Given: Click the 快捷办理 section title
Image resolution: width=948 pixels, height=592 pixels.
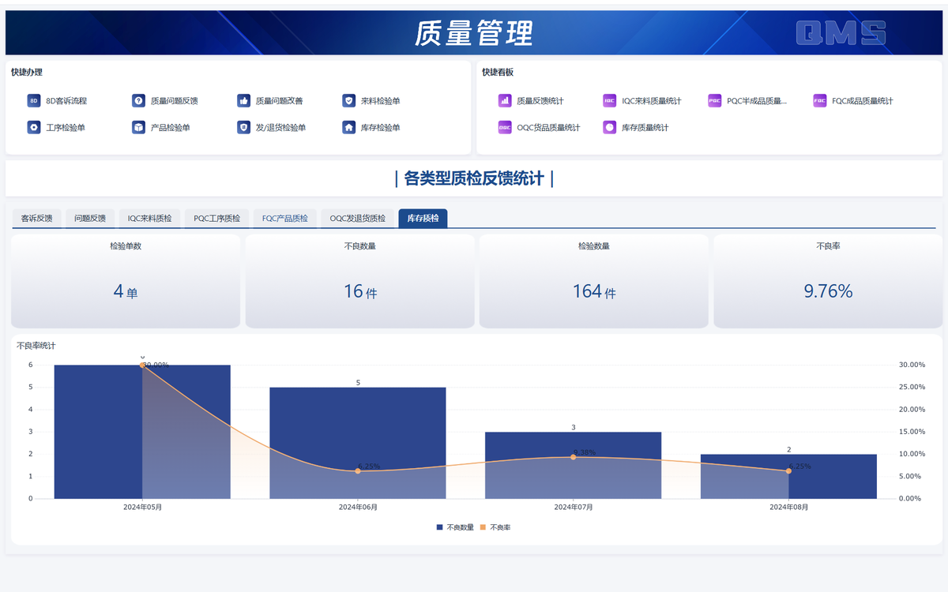Looking at the screenshot, I should coord(27,72).
